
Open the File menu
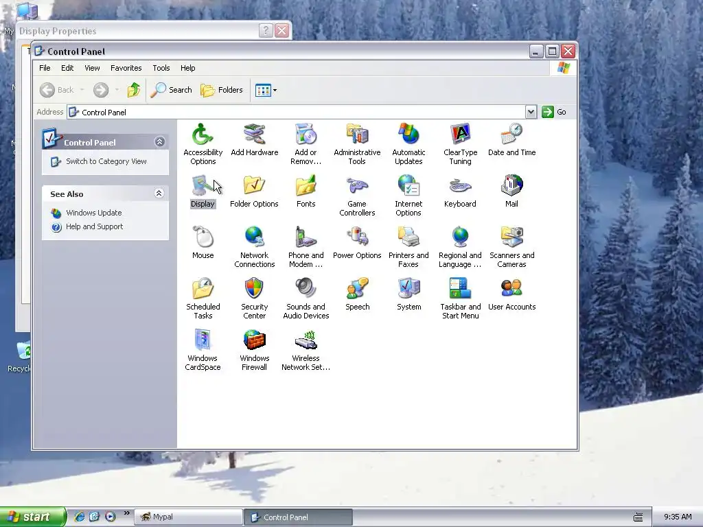tap(45, 68)
